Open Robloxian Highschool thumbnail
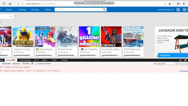The height and width of the screenshot is (106, 188). coord(133,37)
